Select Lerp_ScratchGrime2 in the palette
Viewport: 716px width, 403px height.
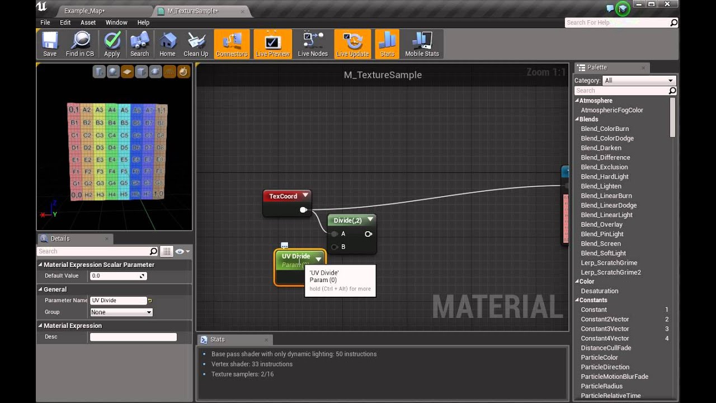(611, 272)
